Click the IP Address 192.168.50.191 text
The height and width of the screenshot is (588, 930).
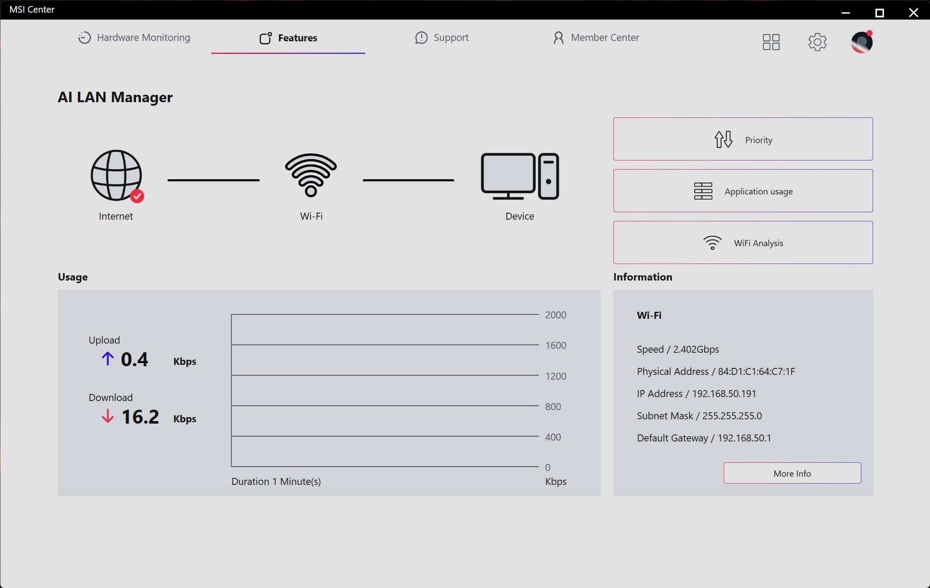point(696,394)
